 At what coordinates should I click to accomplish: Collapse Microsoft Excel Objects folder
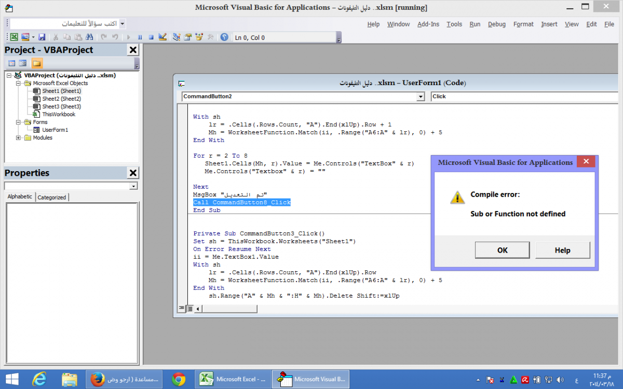[x=19, y=83]
